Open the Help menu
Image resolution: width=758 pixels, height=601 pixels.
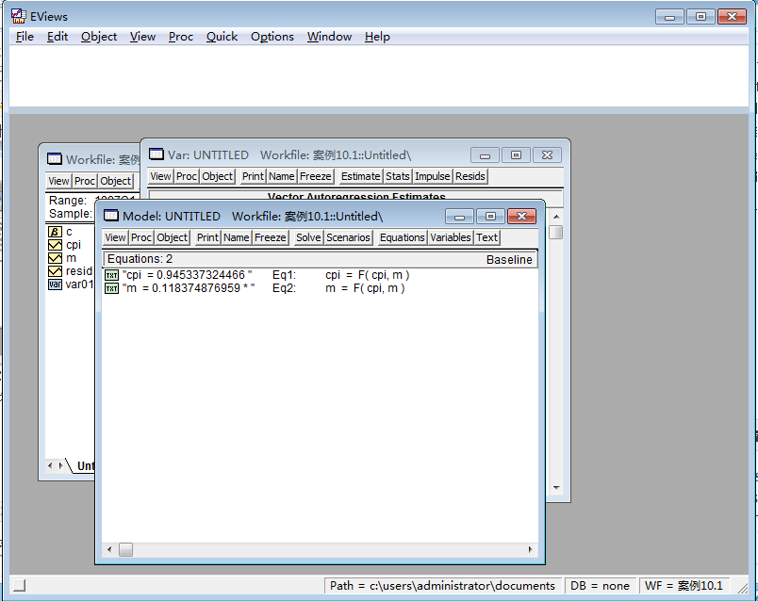tap(377, 37)
